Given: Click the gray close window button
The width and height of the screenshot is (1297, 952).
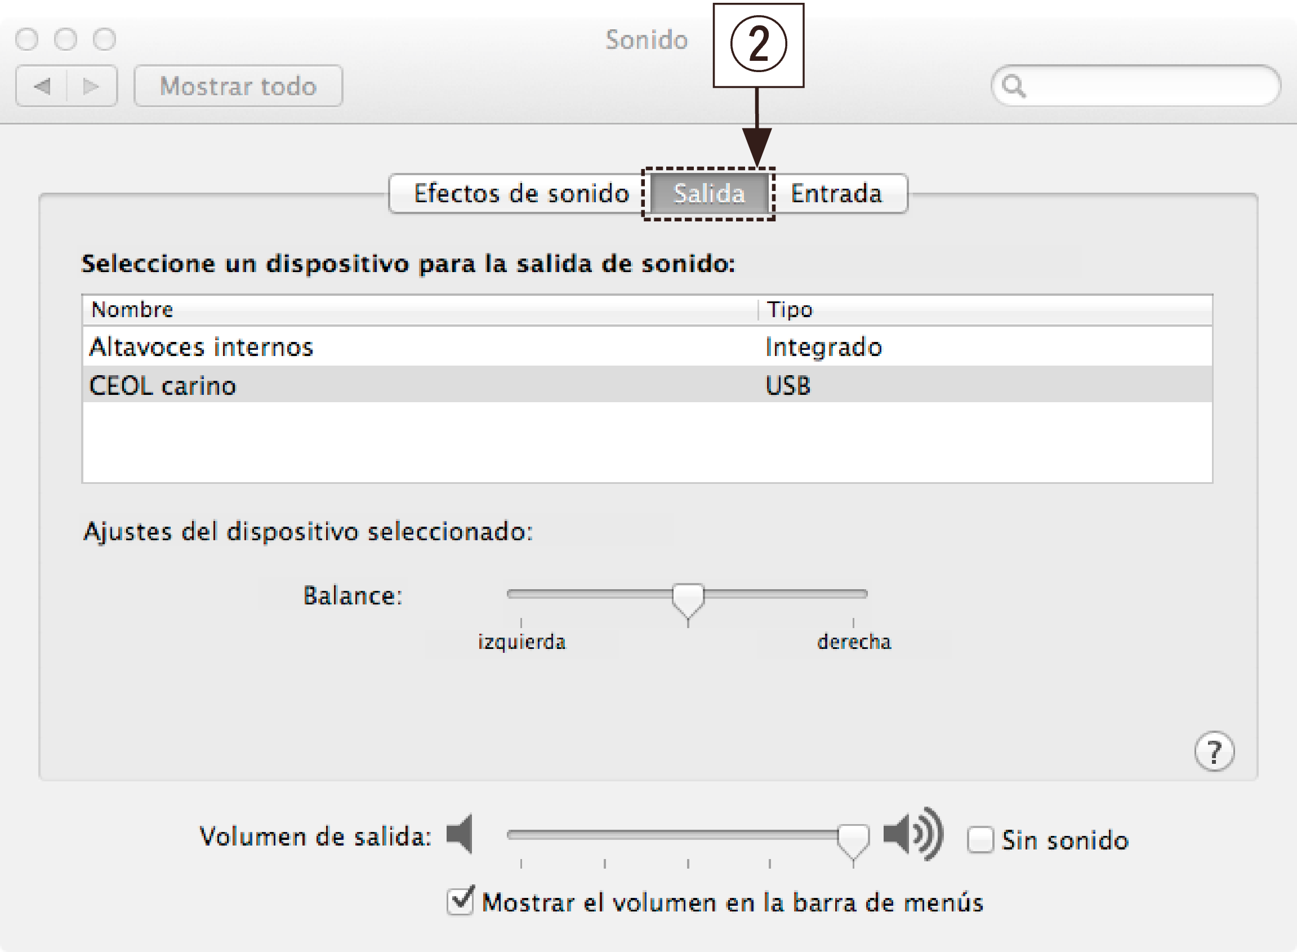Looking at the screenshot, I should tap(27, 39).
